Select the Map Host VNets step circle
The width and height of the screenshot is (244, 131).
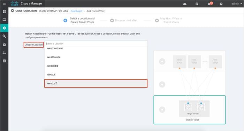point(157,21)
